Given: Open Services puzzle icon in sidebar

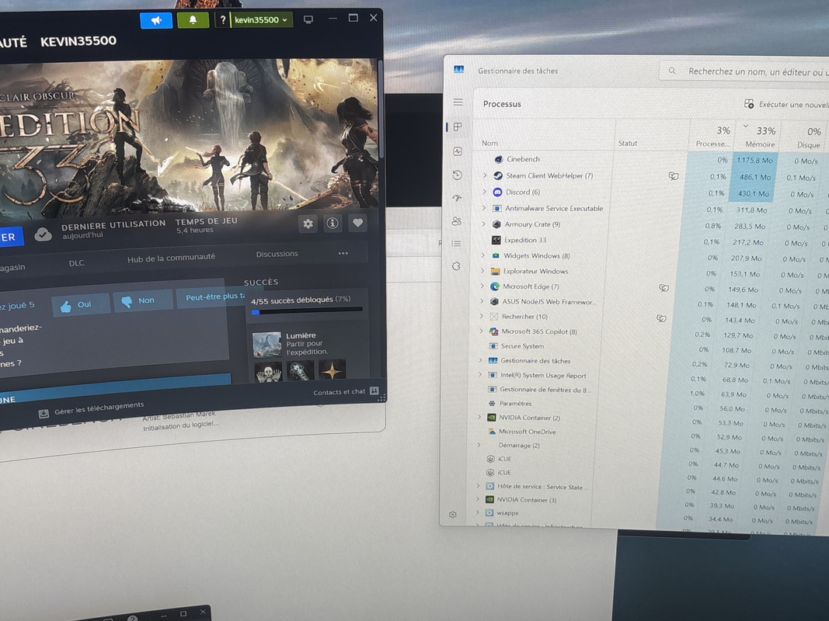Looking at the screenshot, I should coord(456,266).
